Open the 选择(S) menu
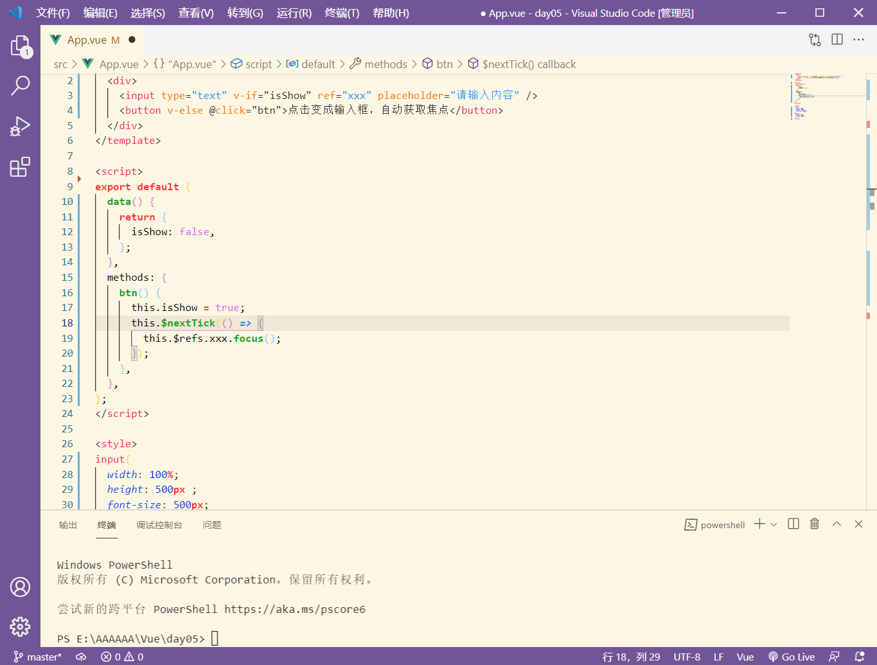 click(148, 13)
